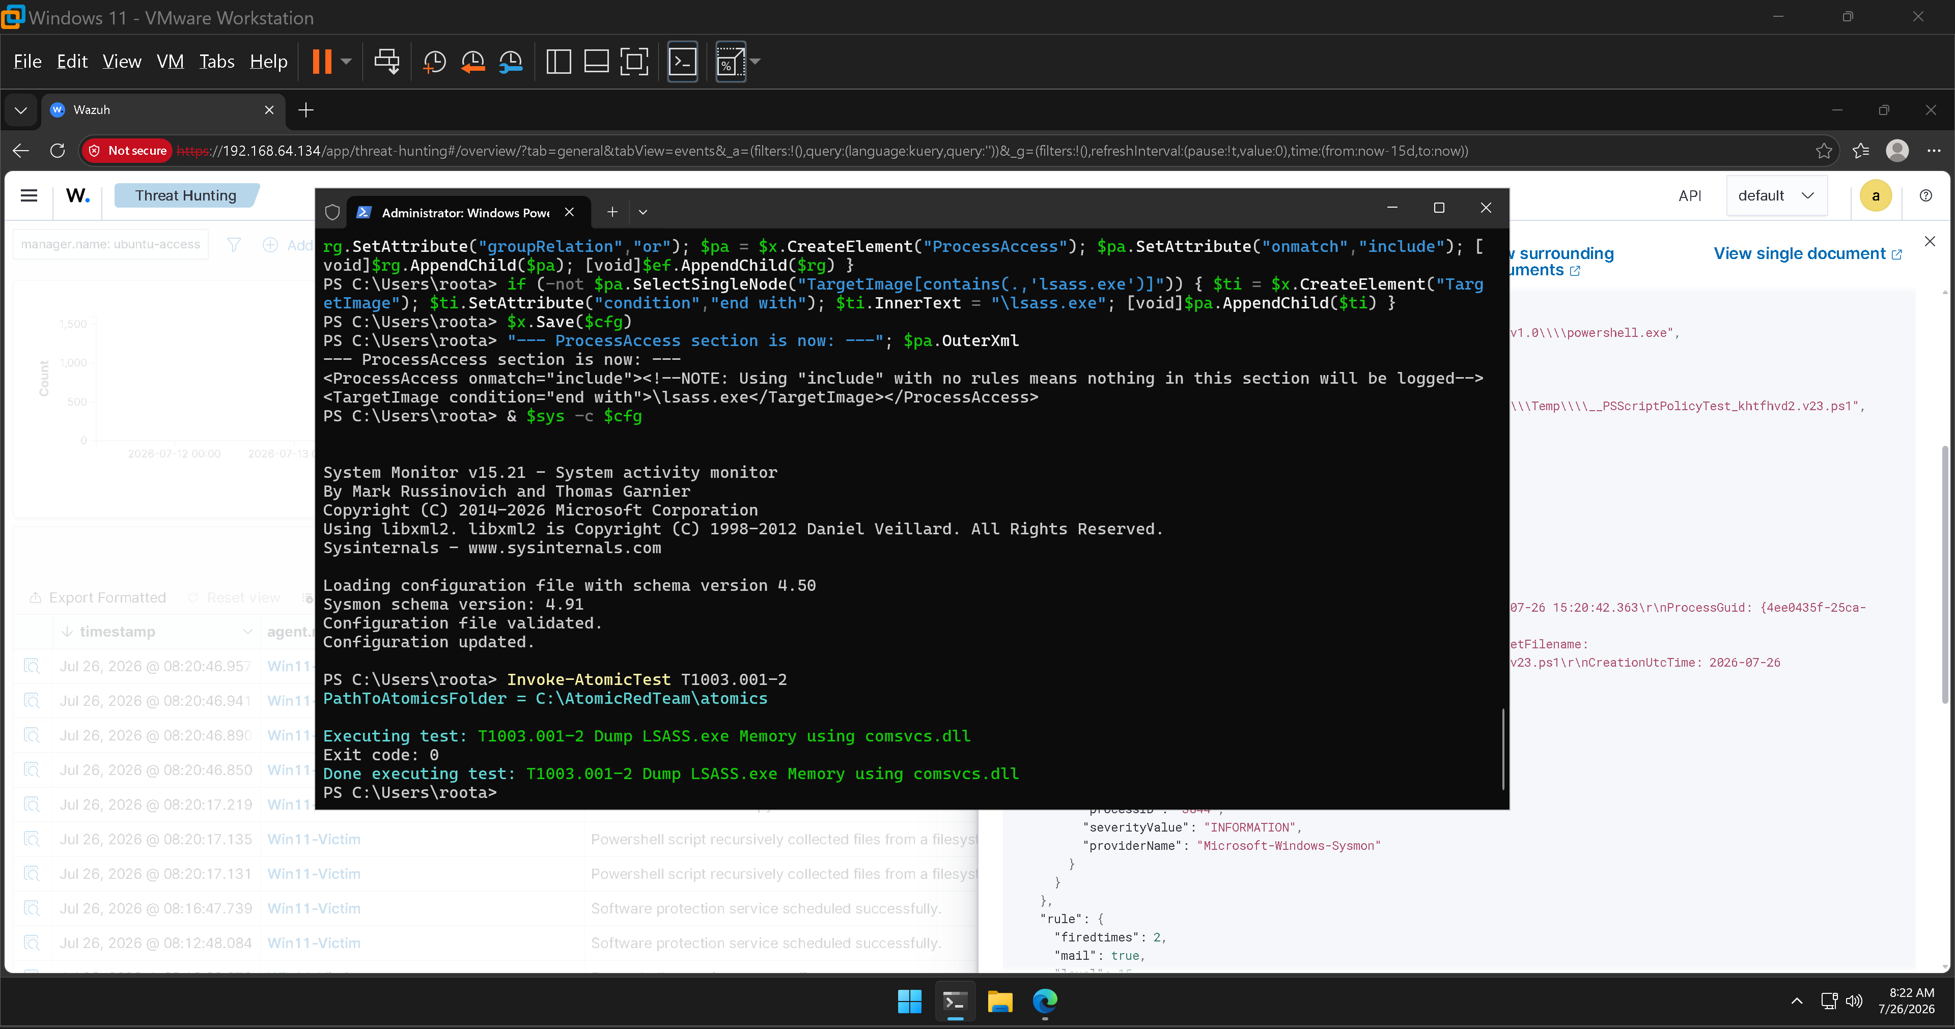Revert the VM to its previous snapshot

pyautogui.click(x=473, y=62)
